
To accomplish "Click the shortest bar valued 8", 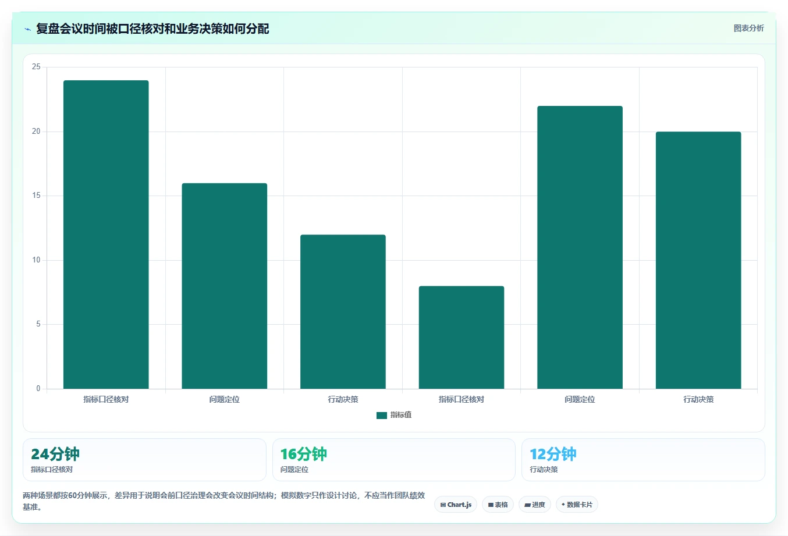I will tap(462, 338).
